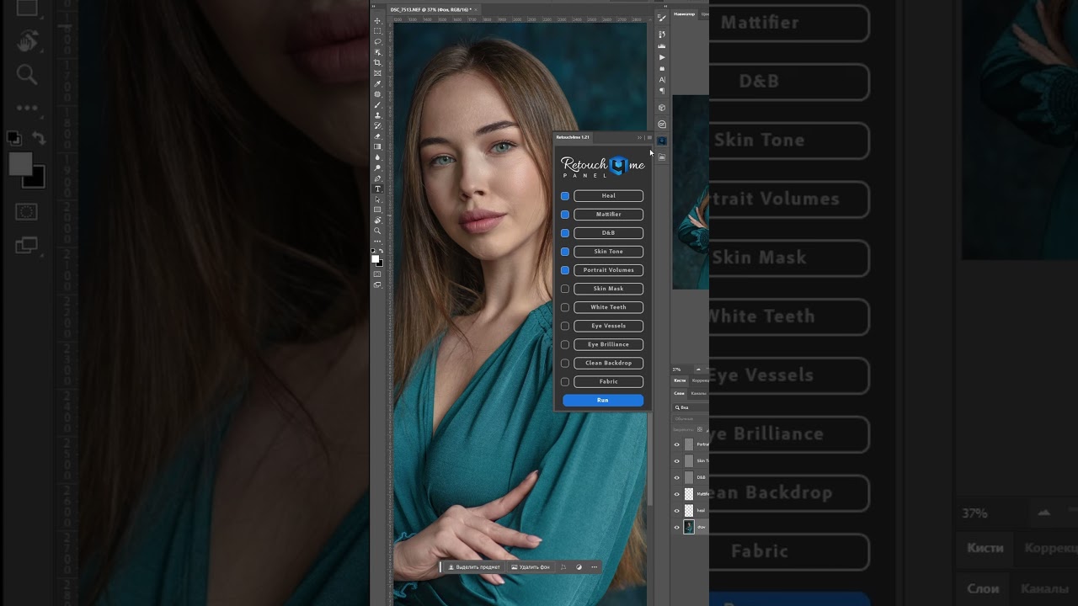
Task: Select the Gradient tool
Action: (x=377, y=146)
